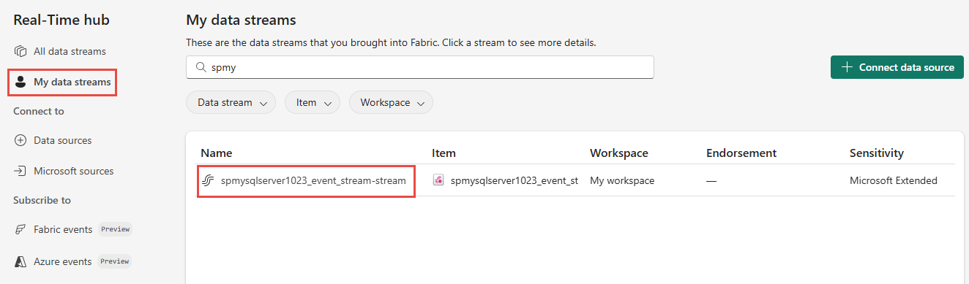Open Fabric events in the sidebar
Image resolution: width=969 pixels, height=284 pixels.
pyautogui.click(x=63, y=229)
